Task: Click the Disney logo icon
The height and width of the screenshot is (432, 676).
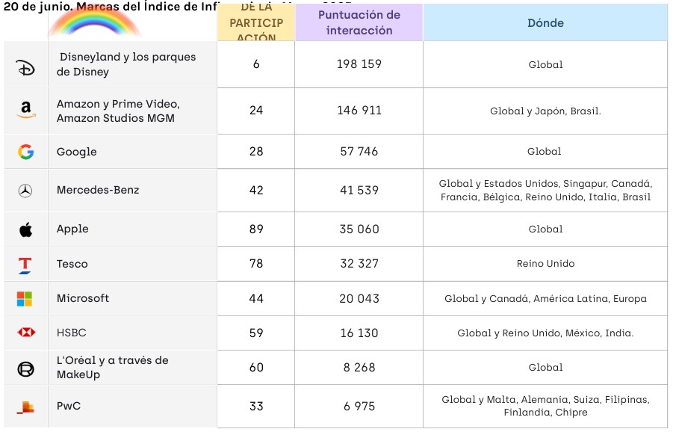Action: pyautogui.click(x=25, y=68)
